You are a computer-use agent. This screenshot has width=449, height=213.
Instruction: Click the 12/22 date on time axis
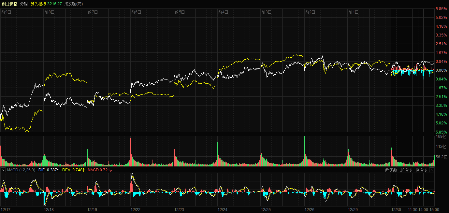point(136,210)
